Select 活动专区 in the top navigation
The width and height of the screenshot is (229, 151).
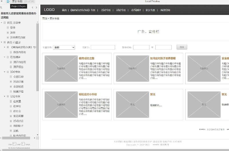click(x=106, y=10)
